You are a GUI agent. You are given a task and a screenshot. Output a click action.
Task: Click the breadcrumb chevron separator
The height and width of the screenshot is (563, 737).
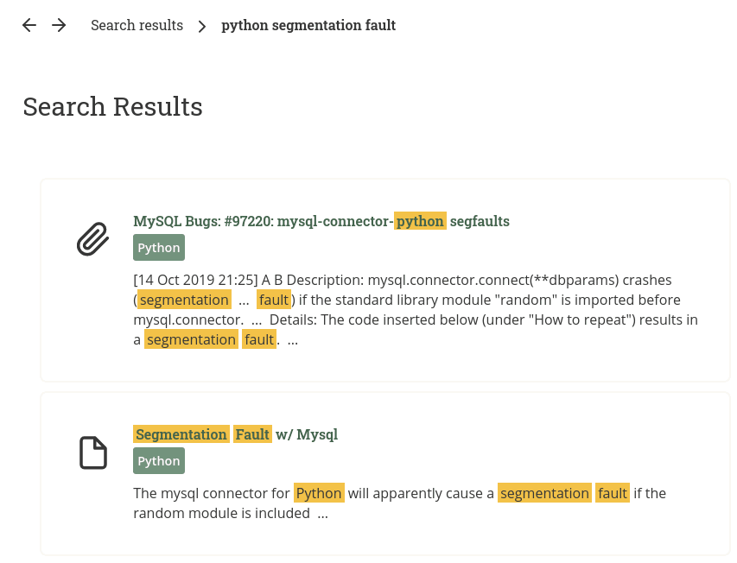pyautogui.click(x=202, y=26)
